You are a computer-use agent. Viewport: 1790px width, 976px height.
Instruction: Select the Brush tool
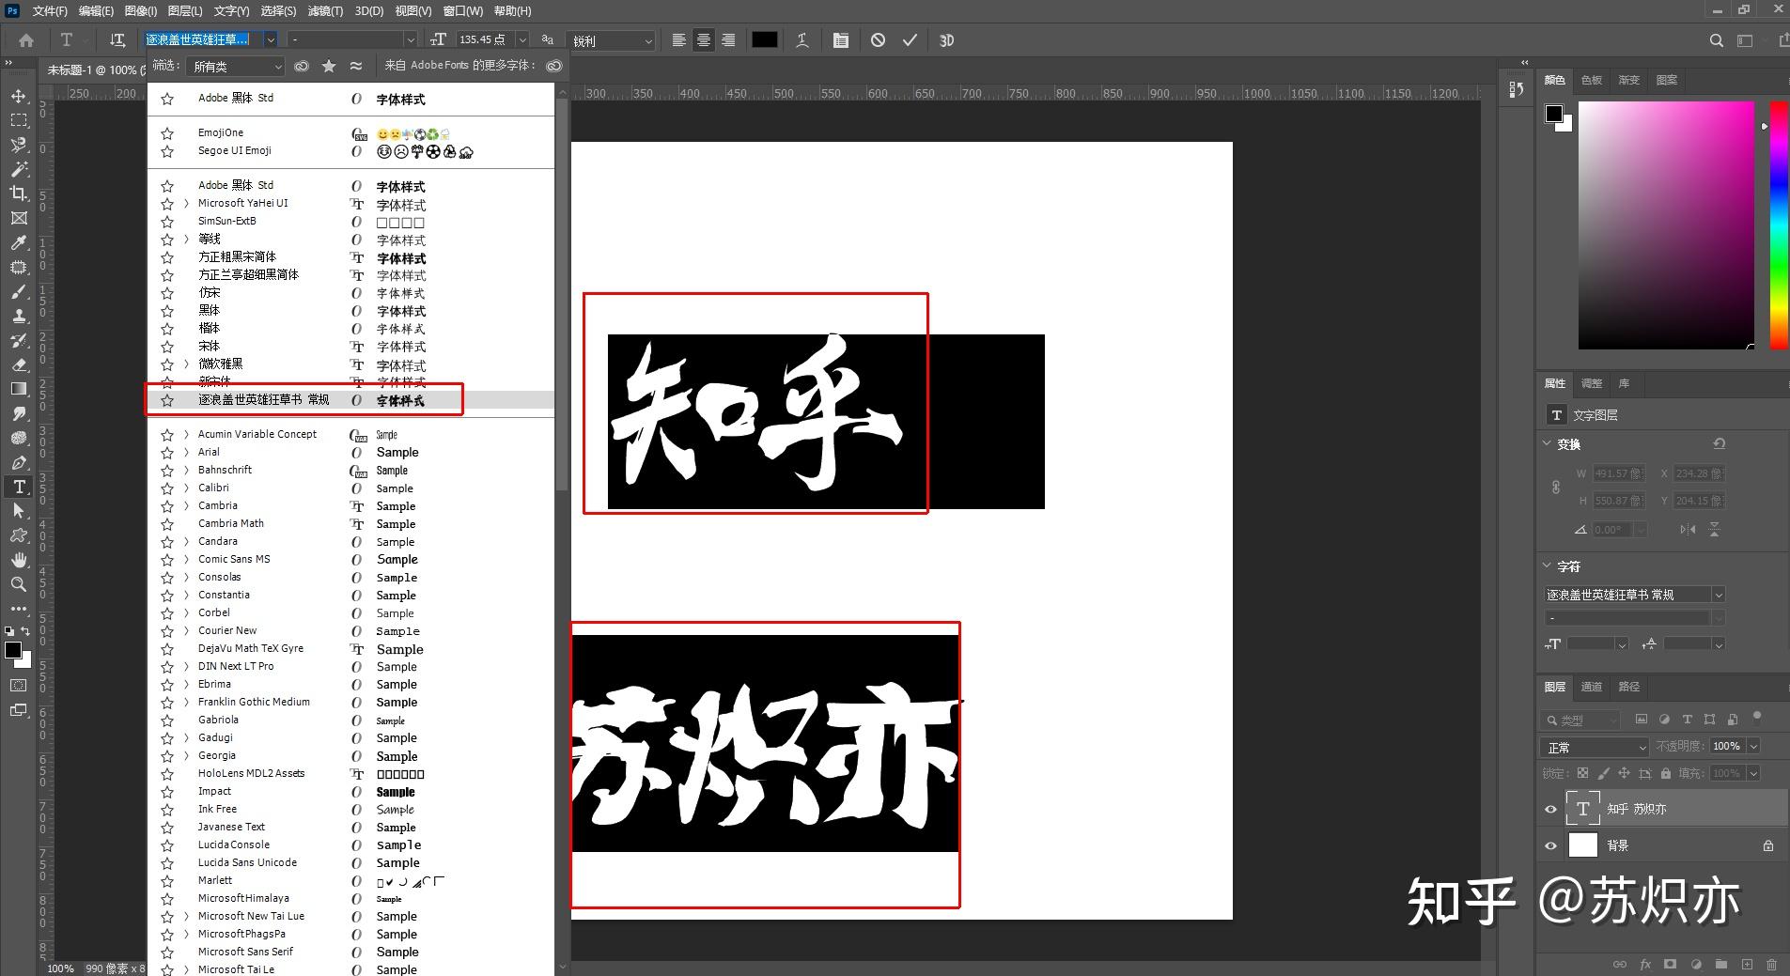click(19, 291)
